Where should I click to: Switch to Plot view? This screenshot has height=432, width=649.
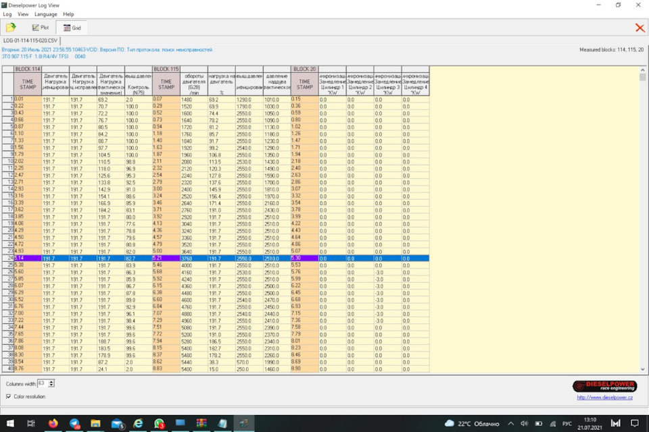coord(40,28)
